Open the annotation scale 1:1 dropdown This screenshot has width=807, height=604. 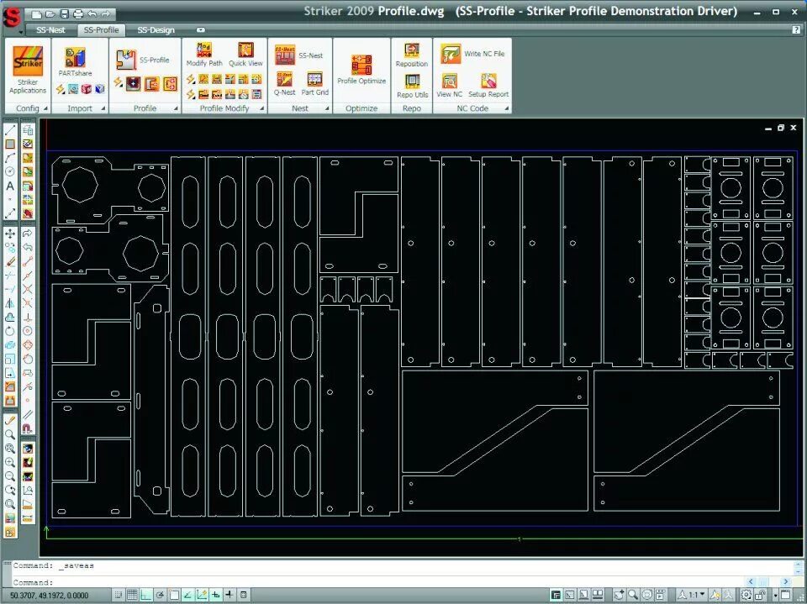pyautogui.click(x=693, y=596)
